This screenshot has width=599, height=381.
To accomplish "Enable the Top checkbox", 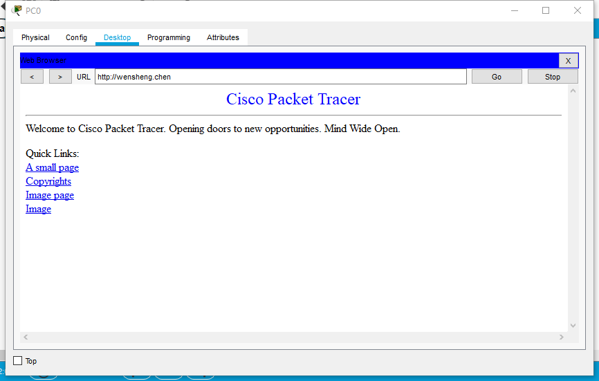I will click(x=17, y=361).
